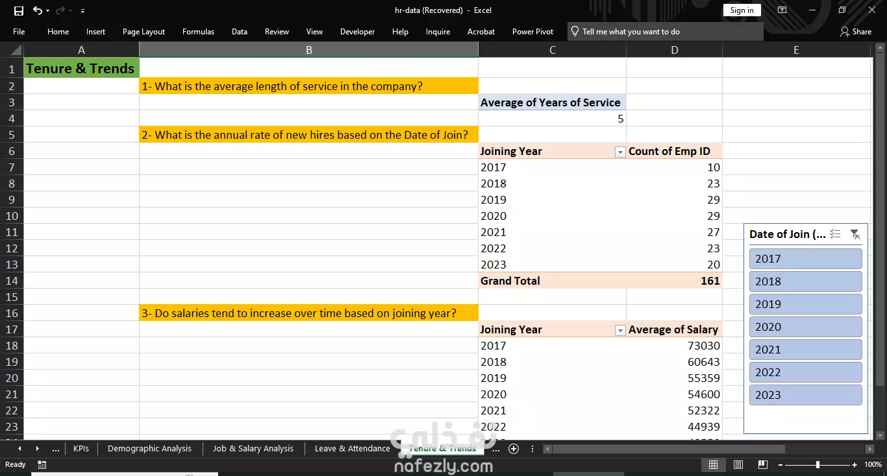Select column A header
Image resolution: width=887 pixels, height=476 pixels.
(81, 50)
